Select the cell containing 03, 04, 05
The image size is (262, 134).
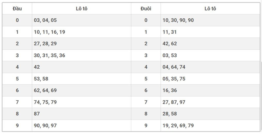pyautogui.click(x=45, y=20)
